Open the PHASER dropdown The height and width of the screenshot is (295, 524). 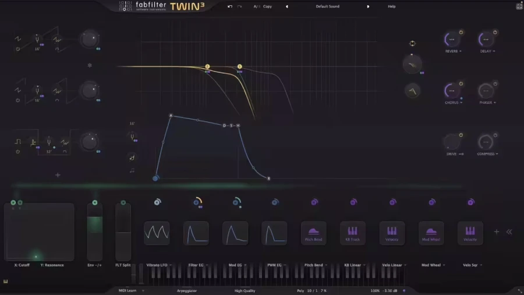point(487,103)
